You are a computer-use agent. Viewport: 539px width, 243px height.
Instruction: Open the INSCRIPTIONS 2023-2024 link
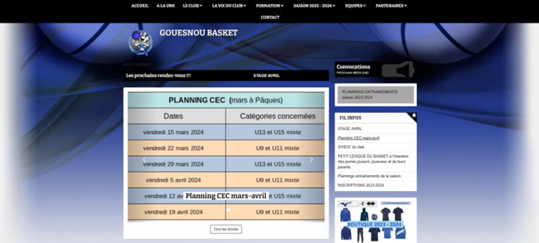pyautogui.click(x=361, y=186)
